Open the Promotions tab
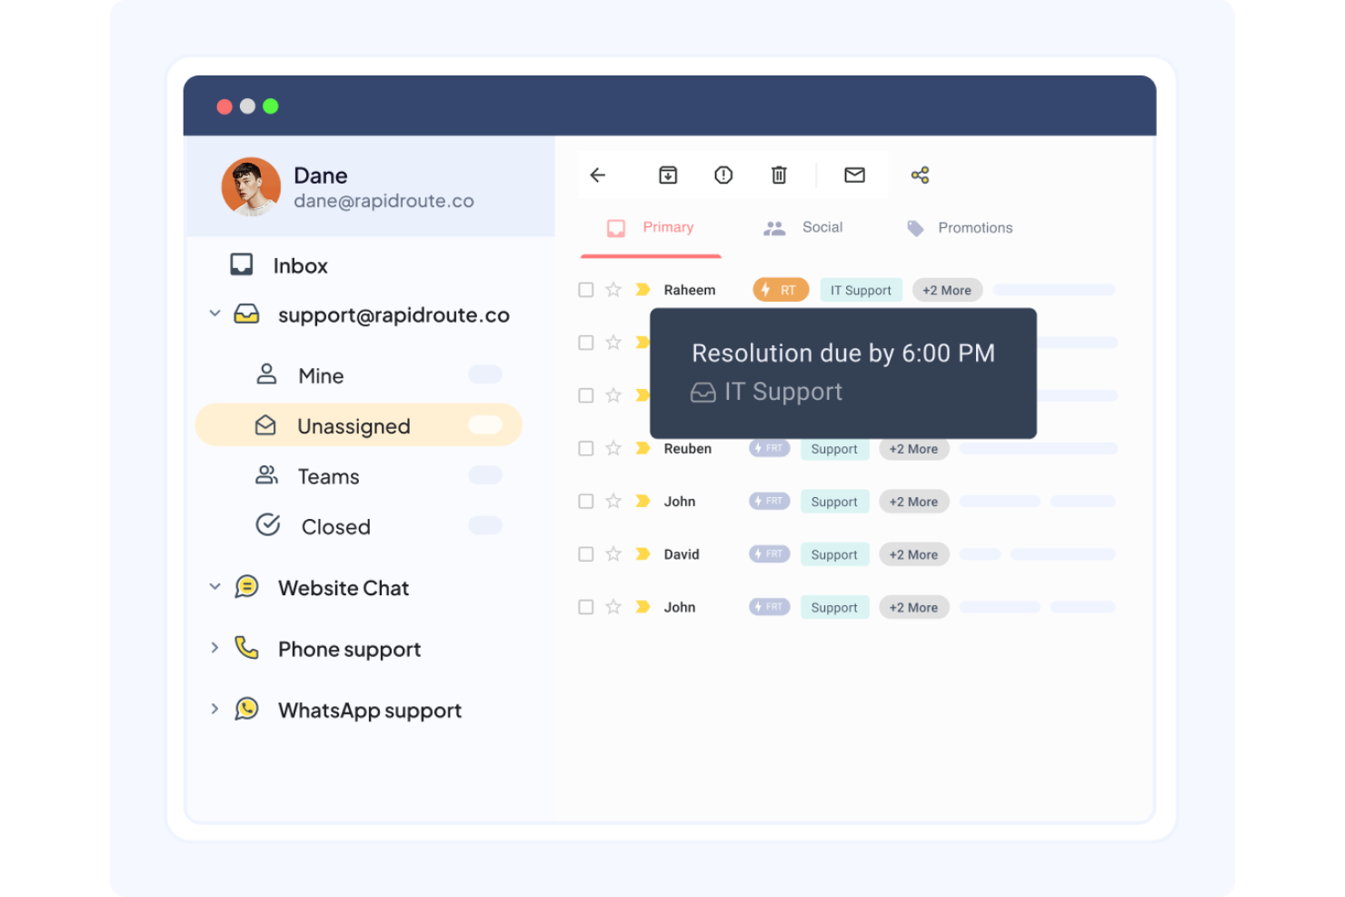This screenshot has width=1345, height=897. point(974,227)
